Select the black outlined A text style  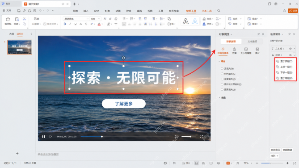click(x=185, y=21)
